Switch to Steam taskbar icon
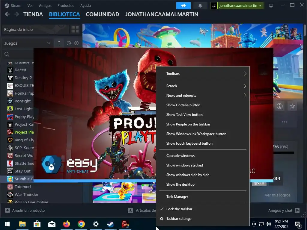This screenshot has width=307, height=230. [x=110, y=224]
